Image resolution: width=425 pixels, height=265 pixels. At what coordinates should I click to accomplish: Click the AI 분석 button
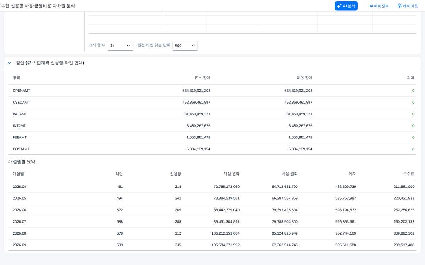coord(346,6)
